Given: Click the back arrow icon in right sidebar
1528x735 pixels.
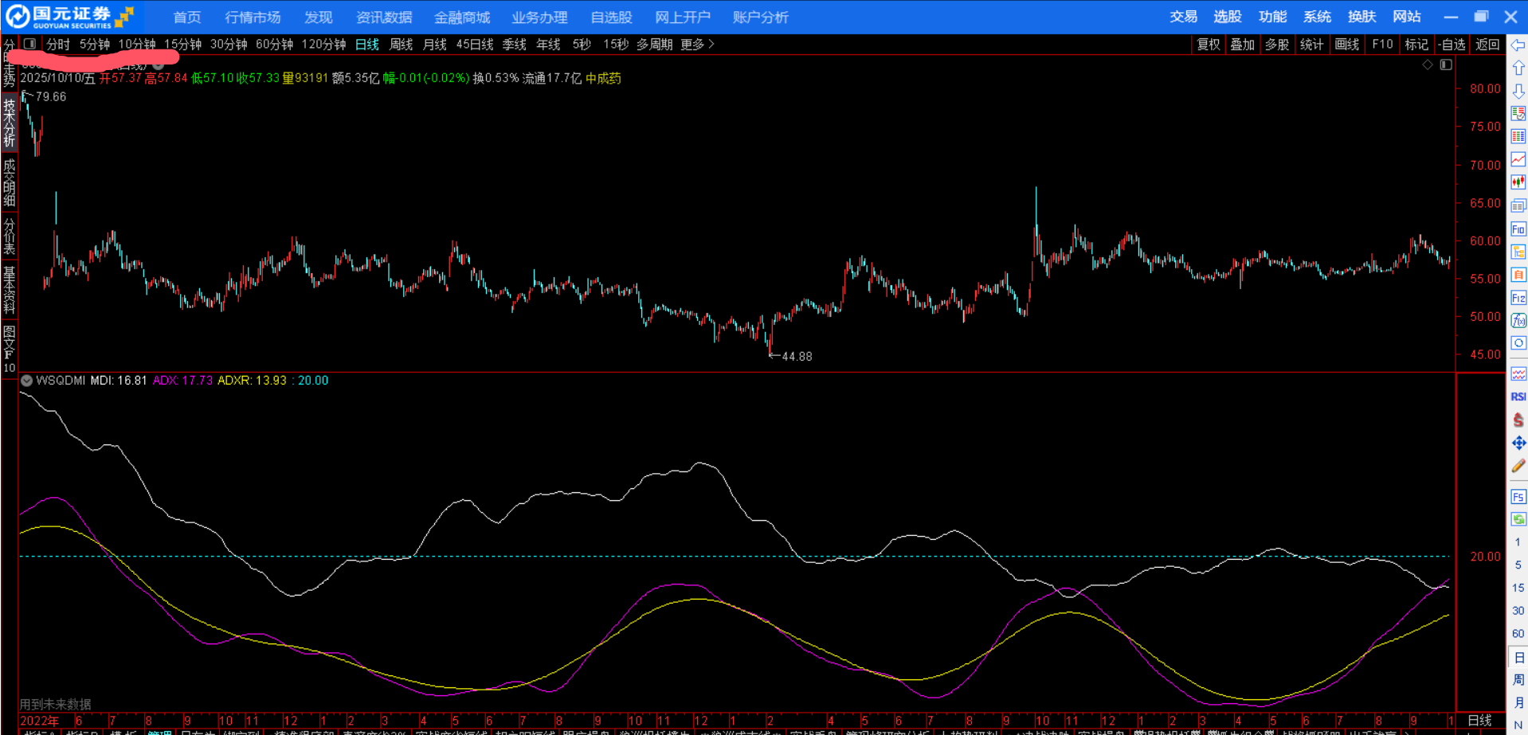Looking at the screenshot, I should tap(1518, 45).
